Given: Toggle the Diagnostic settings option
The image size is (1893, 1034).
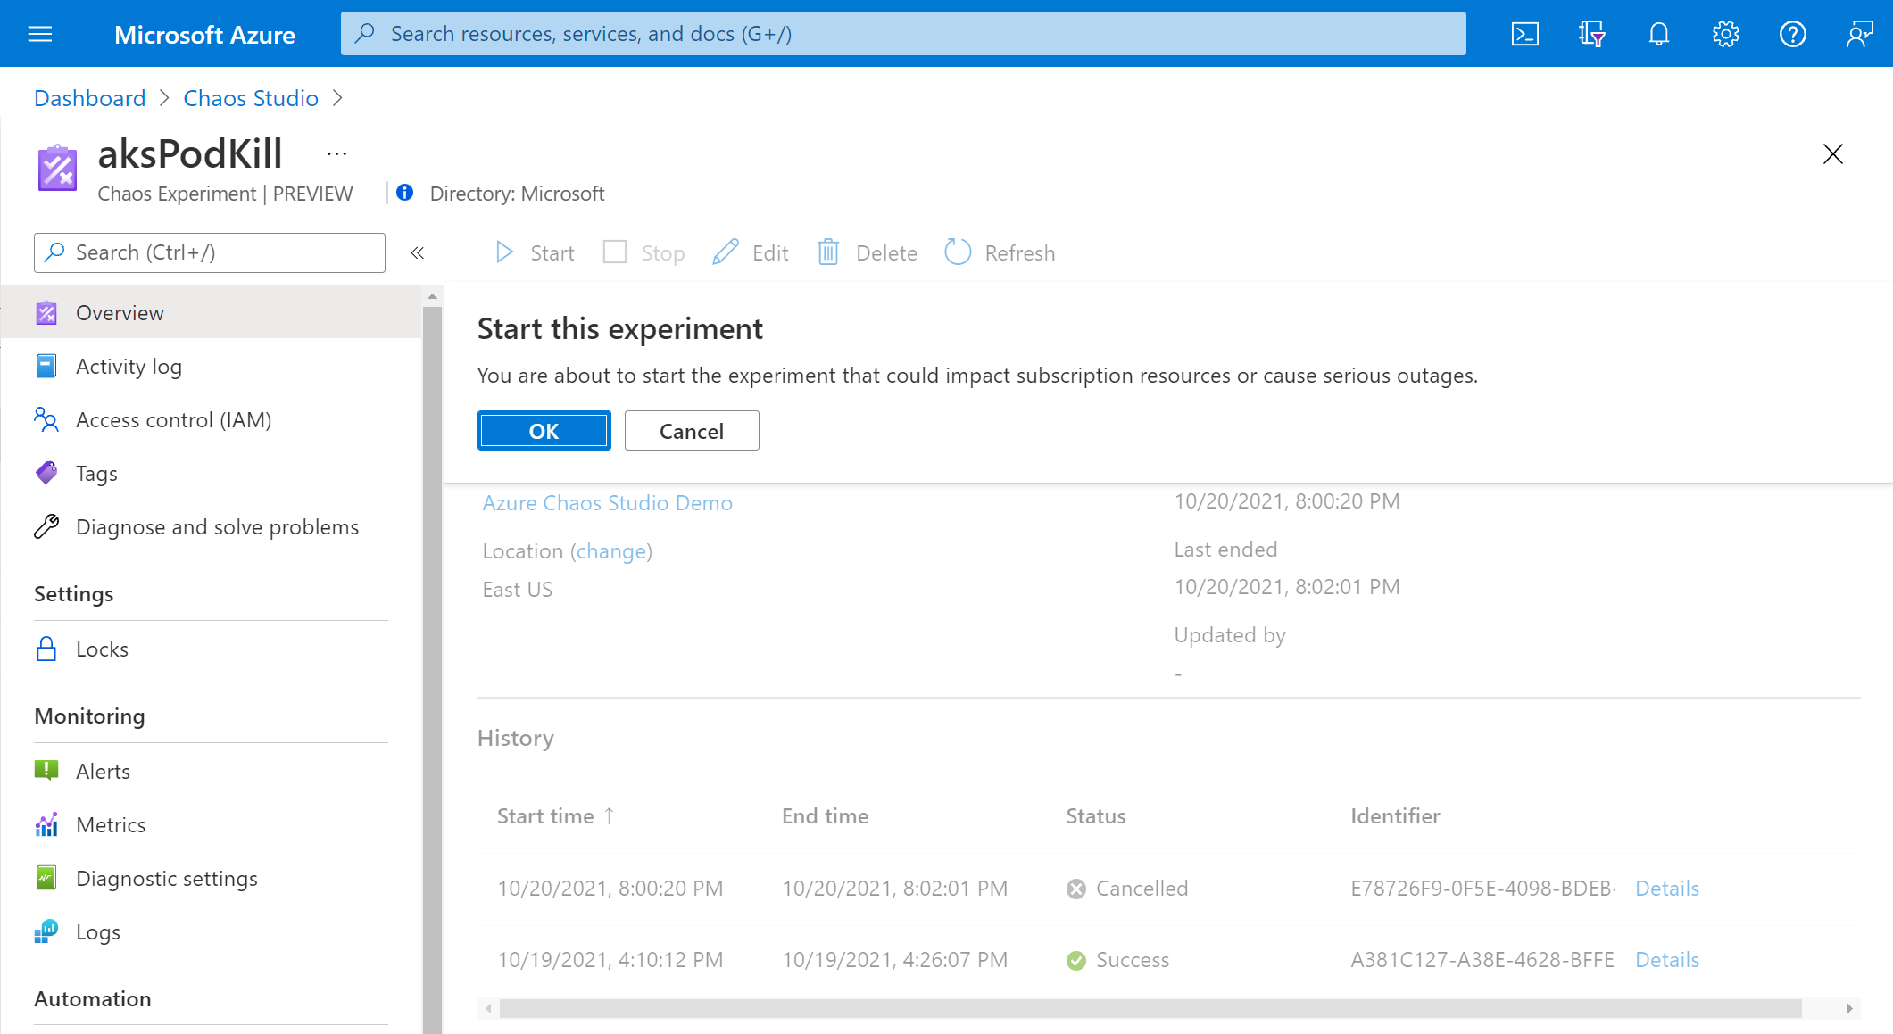Looking at the screenshot, I should click(167, 877).
